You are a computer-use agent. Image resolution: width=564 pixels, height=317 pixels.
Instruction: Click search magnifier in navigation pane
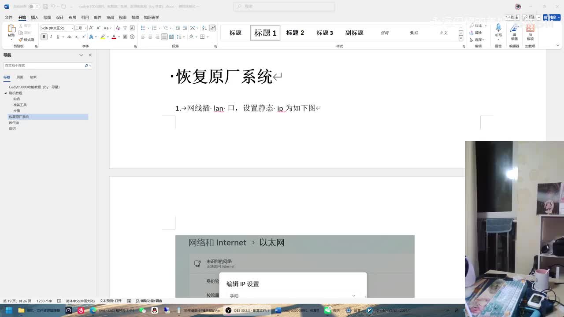click(86, 66)
